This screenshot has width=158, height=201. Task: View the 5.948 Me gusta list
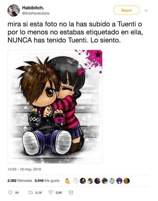47,180
